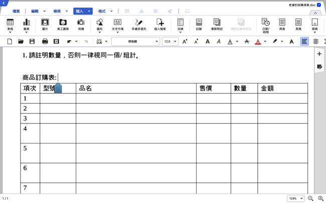Viewport: 326px width, 203px height.
Task: Click the print preview icon
Action: (x=56, y=41)
